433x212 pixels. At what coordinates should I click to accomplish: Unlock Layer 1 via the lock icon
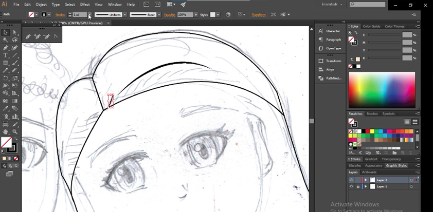(358, 186)
